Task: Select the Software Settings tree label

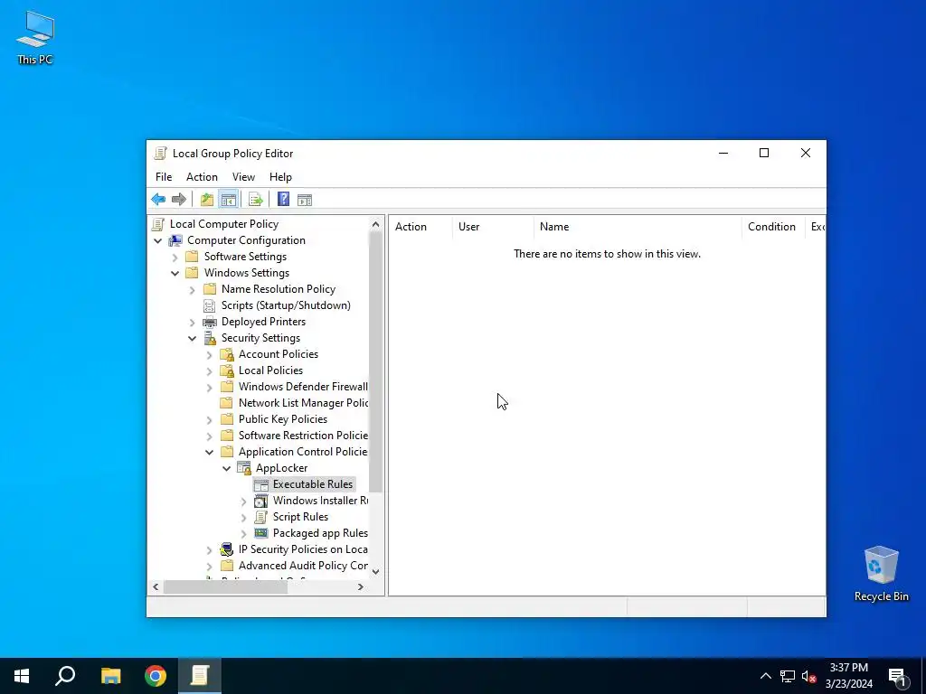Action: (245, 257)
